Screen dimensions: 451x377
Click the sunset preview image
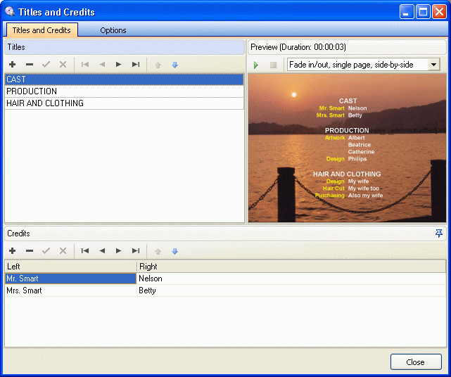[x=347, y=148]
